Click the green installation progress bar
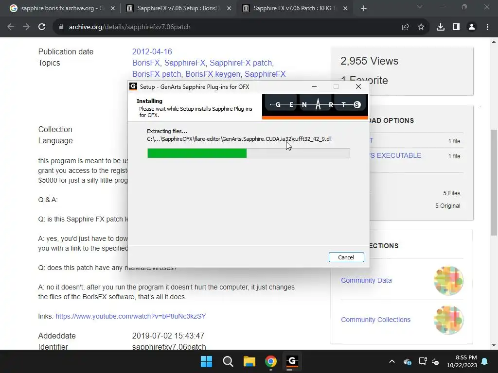The height and width of the screenshot is (373, 498). pyautogui.click(x=249, y=153)
